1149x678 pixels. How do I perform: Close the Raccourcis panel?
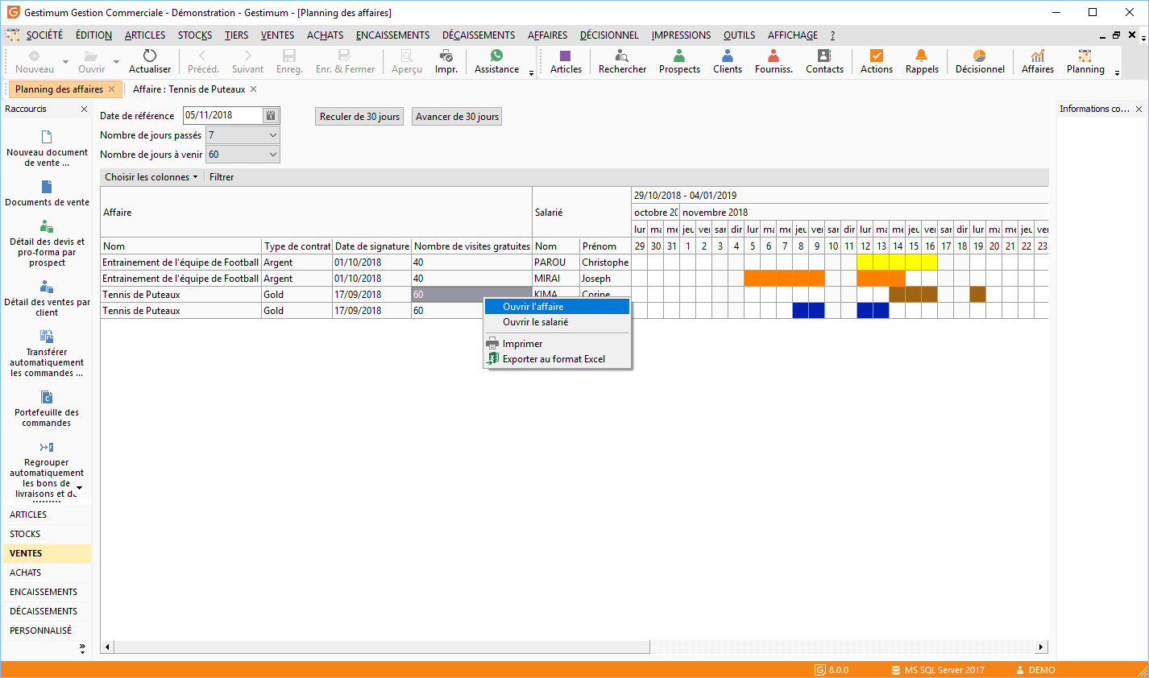coord(84,109)
